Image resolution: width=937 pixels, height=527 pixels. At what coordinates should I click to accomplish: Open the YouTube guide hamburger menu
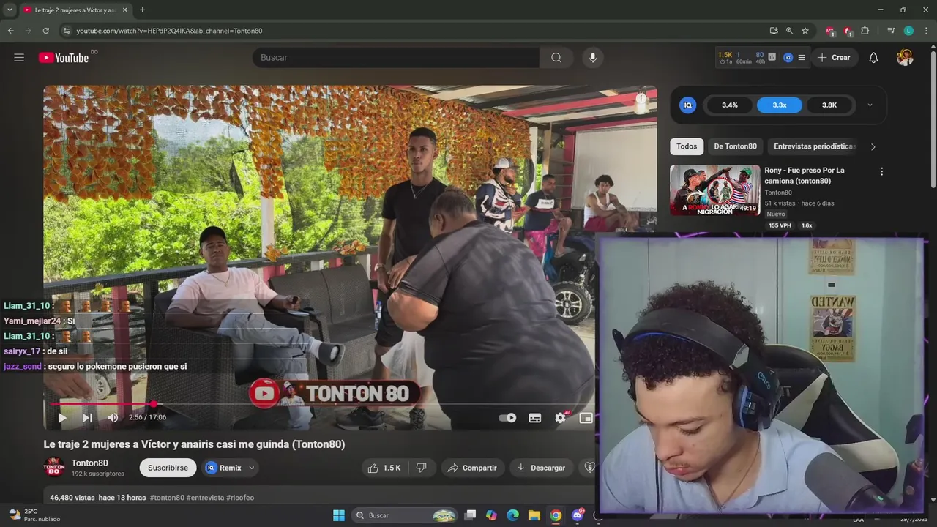click(x=19, y=58)
